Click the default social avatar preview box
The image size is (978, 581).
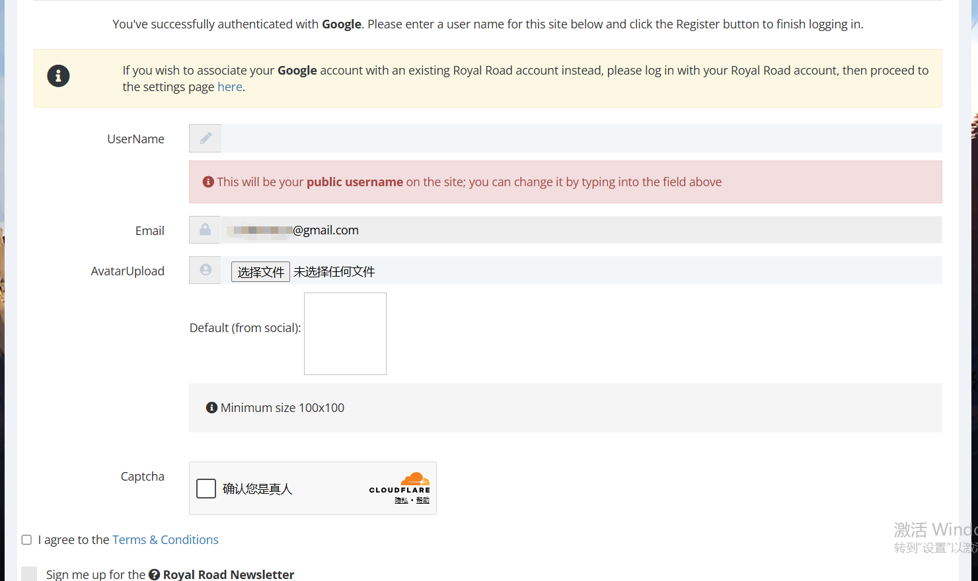345,334
